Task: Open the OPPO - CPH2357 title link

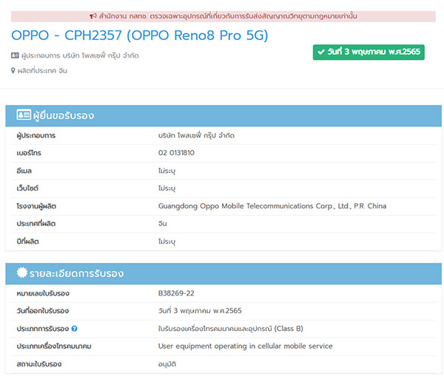Action: click(140, 35)
